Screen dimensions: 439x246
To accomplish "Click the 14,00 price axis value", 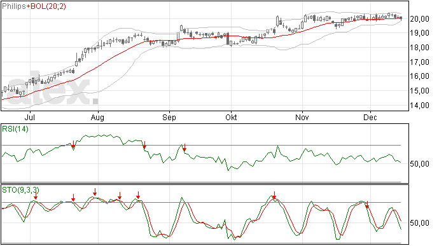I will pyautogui.click(x=419, y=106).
